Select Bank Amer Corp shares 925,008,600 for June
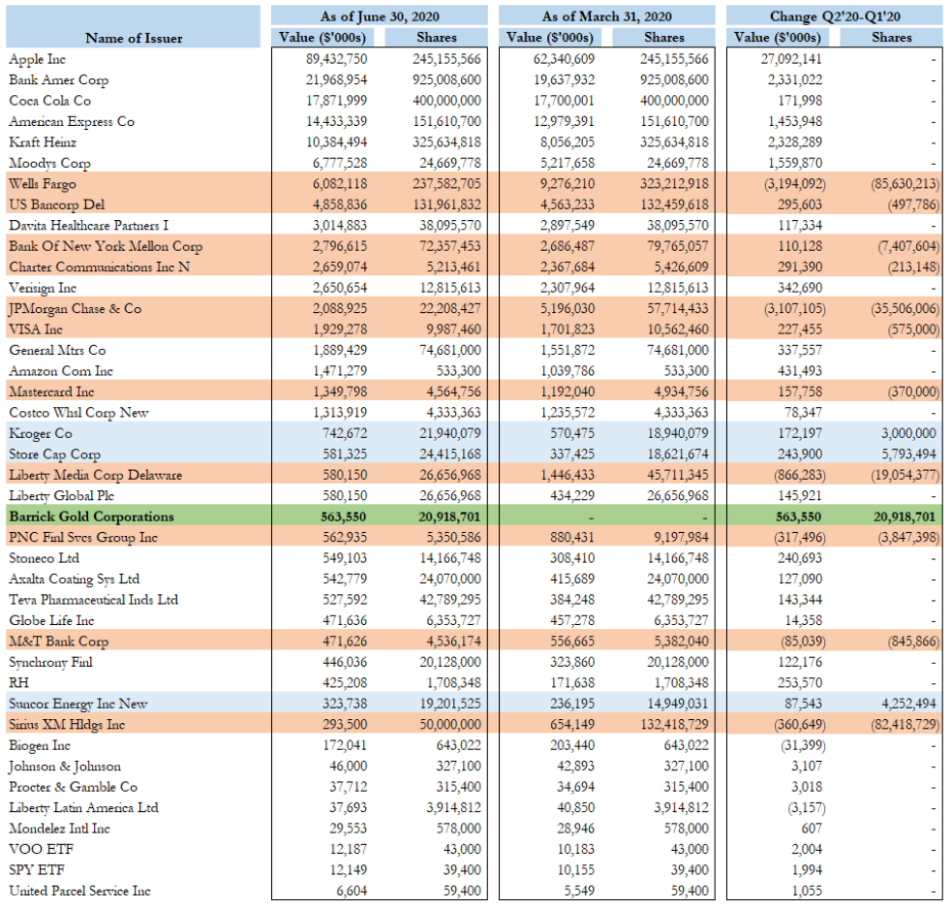This screenshot has height=909, width=951. (x=446, y=80)
